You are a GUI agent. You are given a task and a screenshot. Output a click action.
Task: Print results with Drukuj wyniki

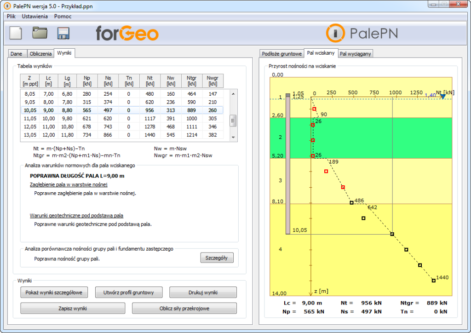[203, 293]
